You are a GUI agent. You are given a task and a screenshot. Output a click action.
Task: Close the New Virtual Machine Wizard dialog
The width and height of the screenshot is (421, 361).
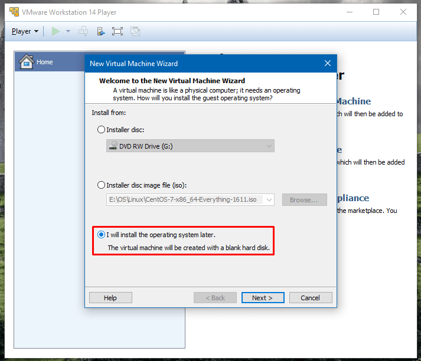click(328, 63)
